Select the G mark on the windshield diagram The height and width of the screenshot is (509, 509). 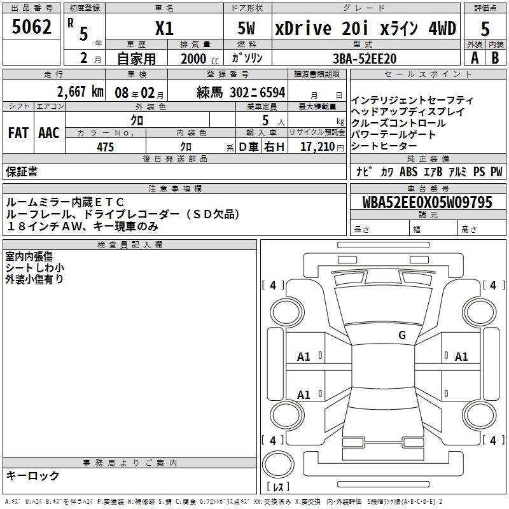(x=402, y=335)
